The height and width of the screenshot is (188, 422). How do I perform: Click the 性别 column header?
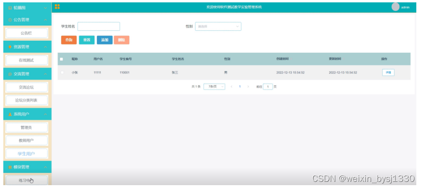[227, 59]
